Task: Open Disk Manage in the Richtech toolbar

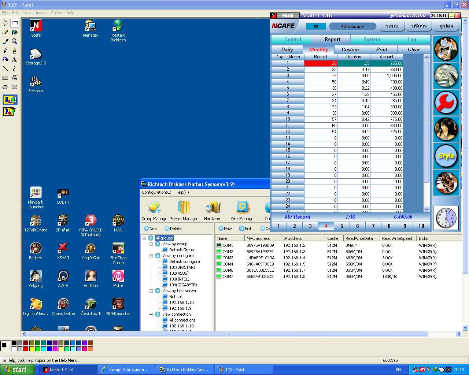Action: coord(242,211)
